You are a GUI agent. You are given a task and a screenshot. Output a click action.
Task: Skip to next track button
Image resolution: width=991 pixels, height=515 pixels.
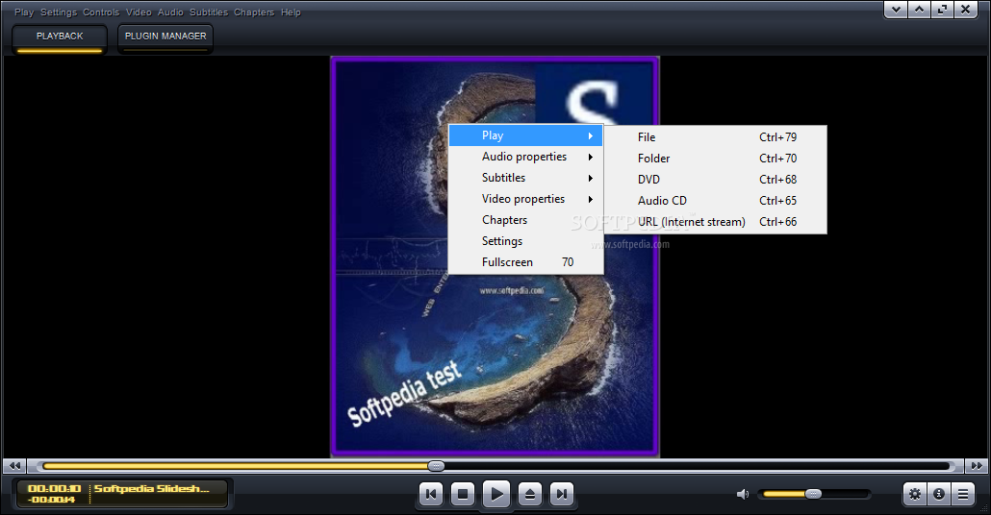562,494
